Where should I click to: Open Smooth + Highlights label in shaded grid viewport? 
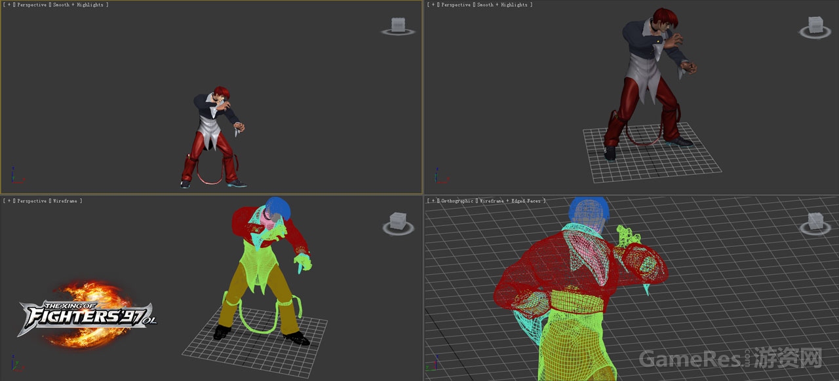502,5
